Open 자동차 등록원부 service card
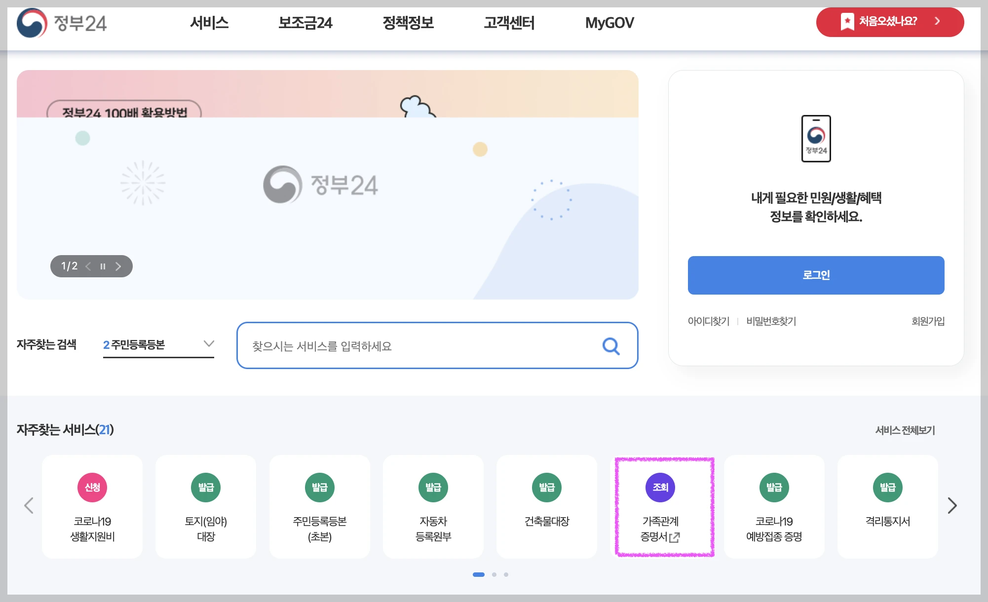The image size is (988, 602). pyautogui.click(x=433, y=507)
